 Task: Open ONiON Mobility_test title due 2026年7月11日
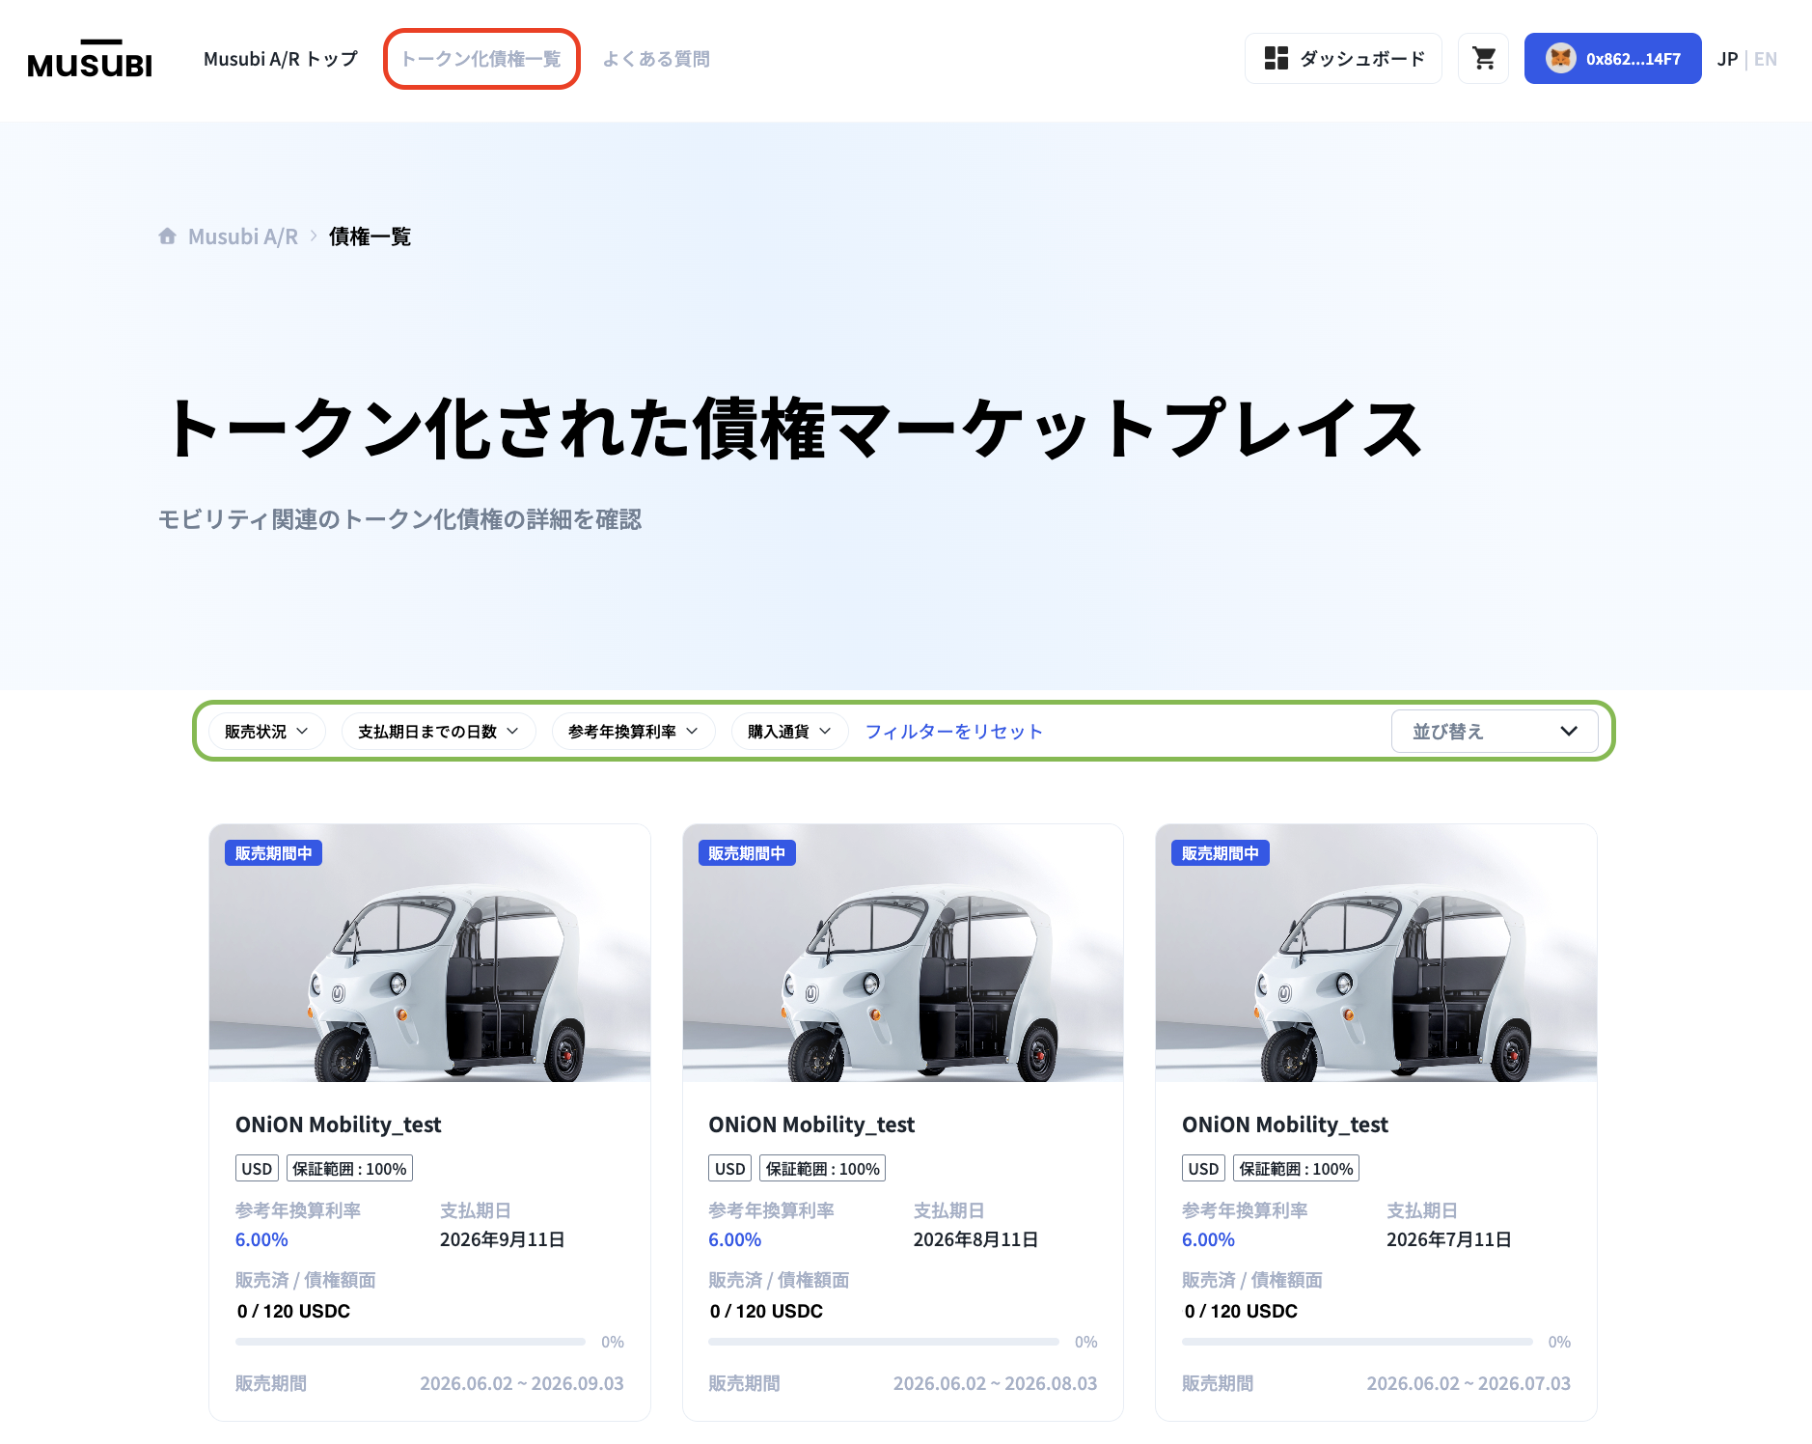click(x=1285, y=1125)
